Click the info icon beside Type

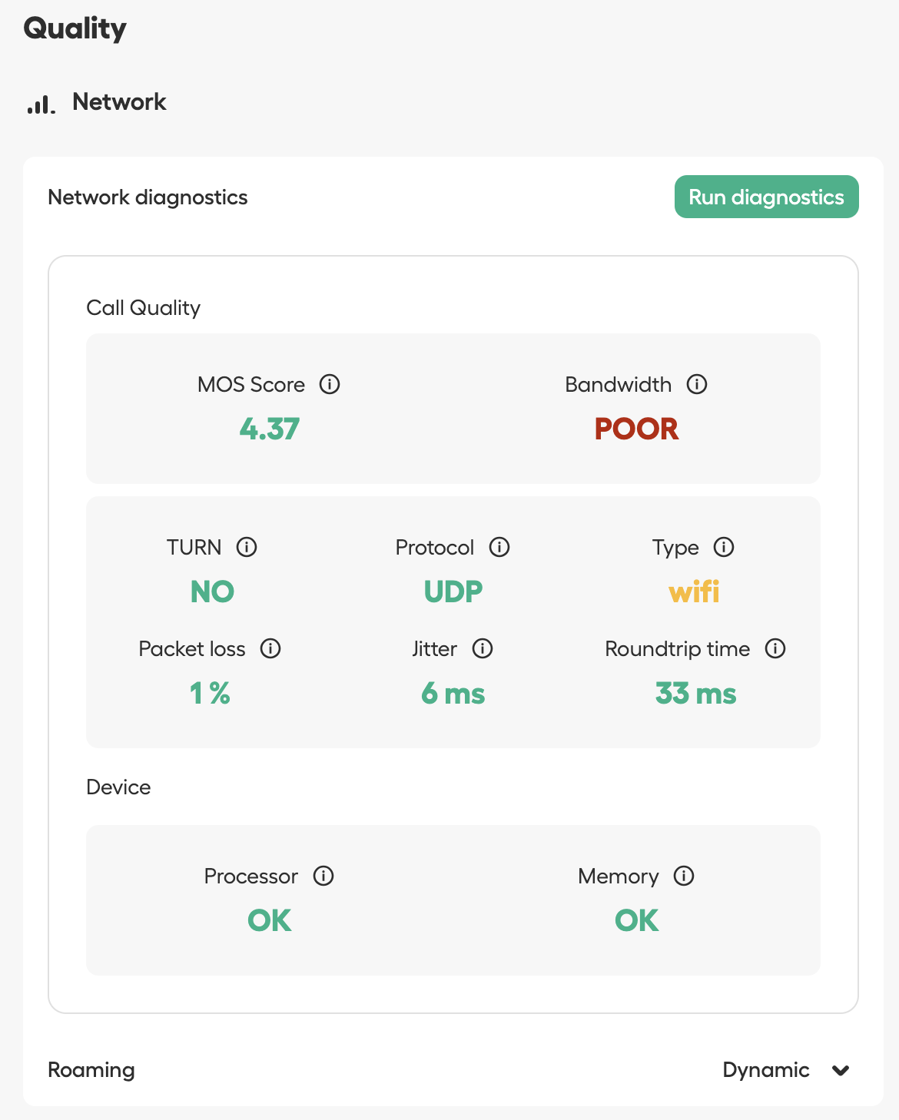(x=724, y=547)
